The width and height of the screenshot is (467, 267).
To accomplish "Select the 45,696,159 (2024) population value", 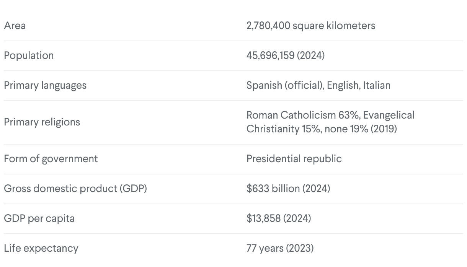I will click(x=285, y=55).
